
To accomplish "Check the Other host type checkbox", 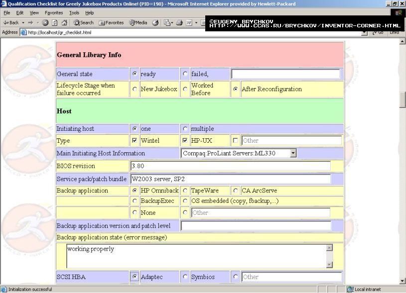I will point(235,140).
